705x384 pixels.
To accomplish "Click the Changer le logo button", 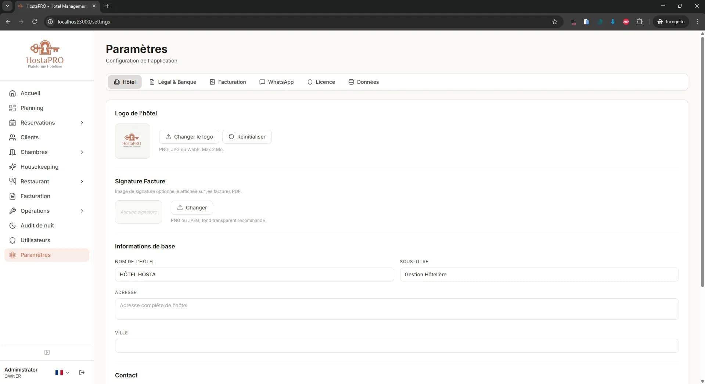I will pos(189,137).
